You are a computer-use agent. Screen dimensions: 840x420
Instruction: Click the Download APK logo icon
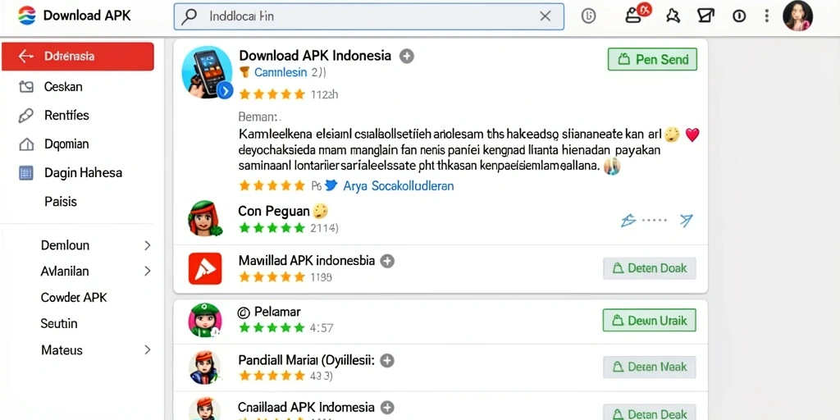(27, 16)
